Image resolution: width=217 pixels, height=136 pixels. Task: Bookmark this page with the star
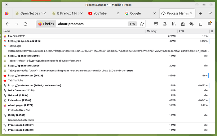click(x=142, y=24)
